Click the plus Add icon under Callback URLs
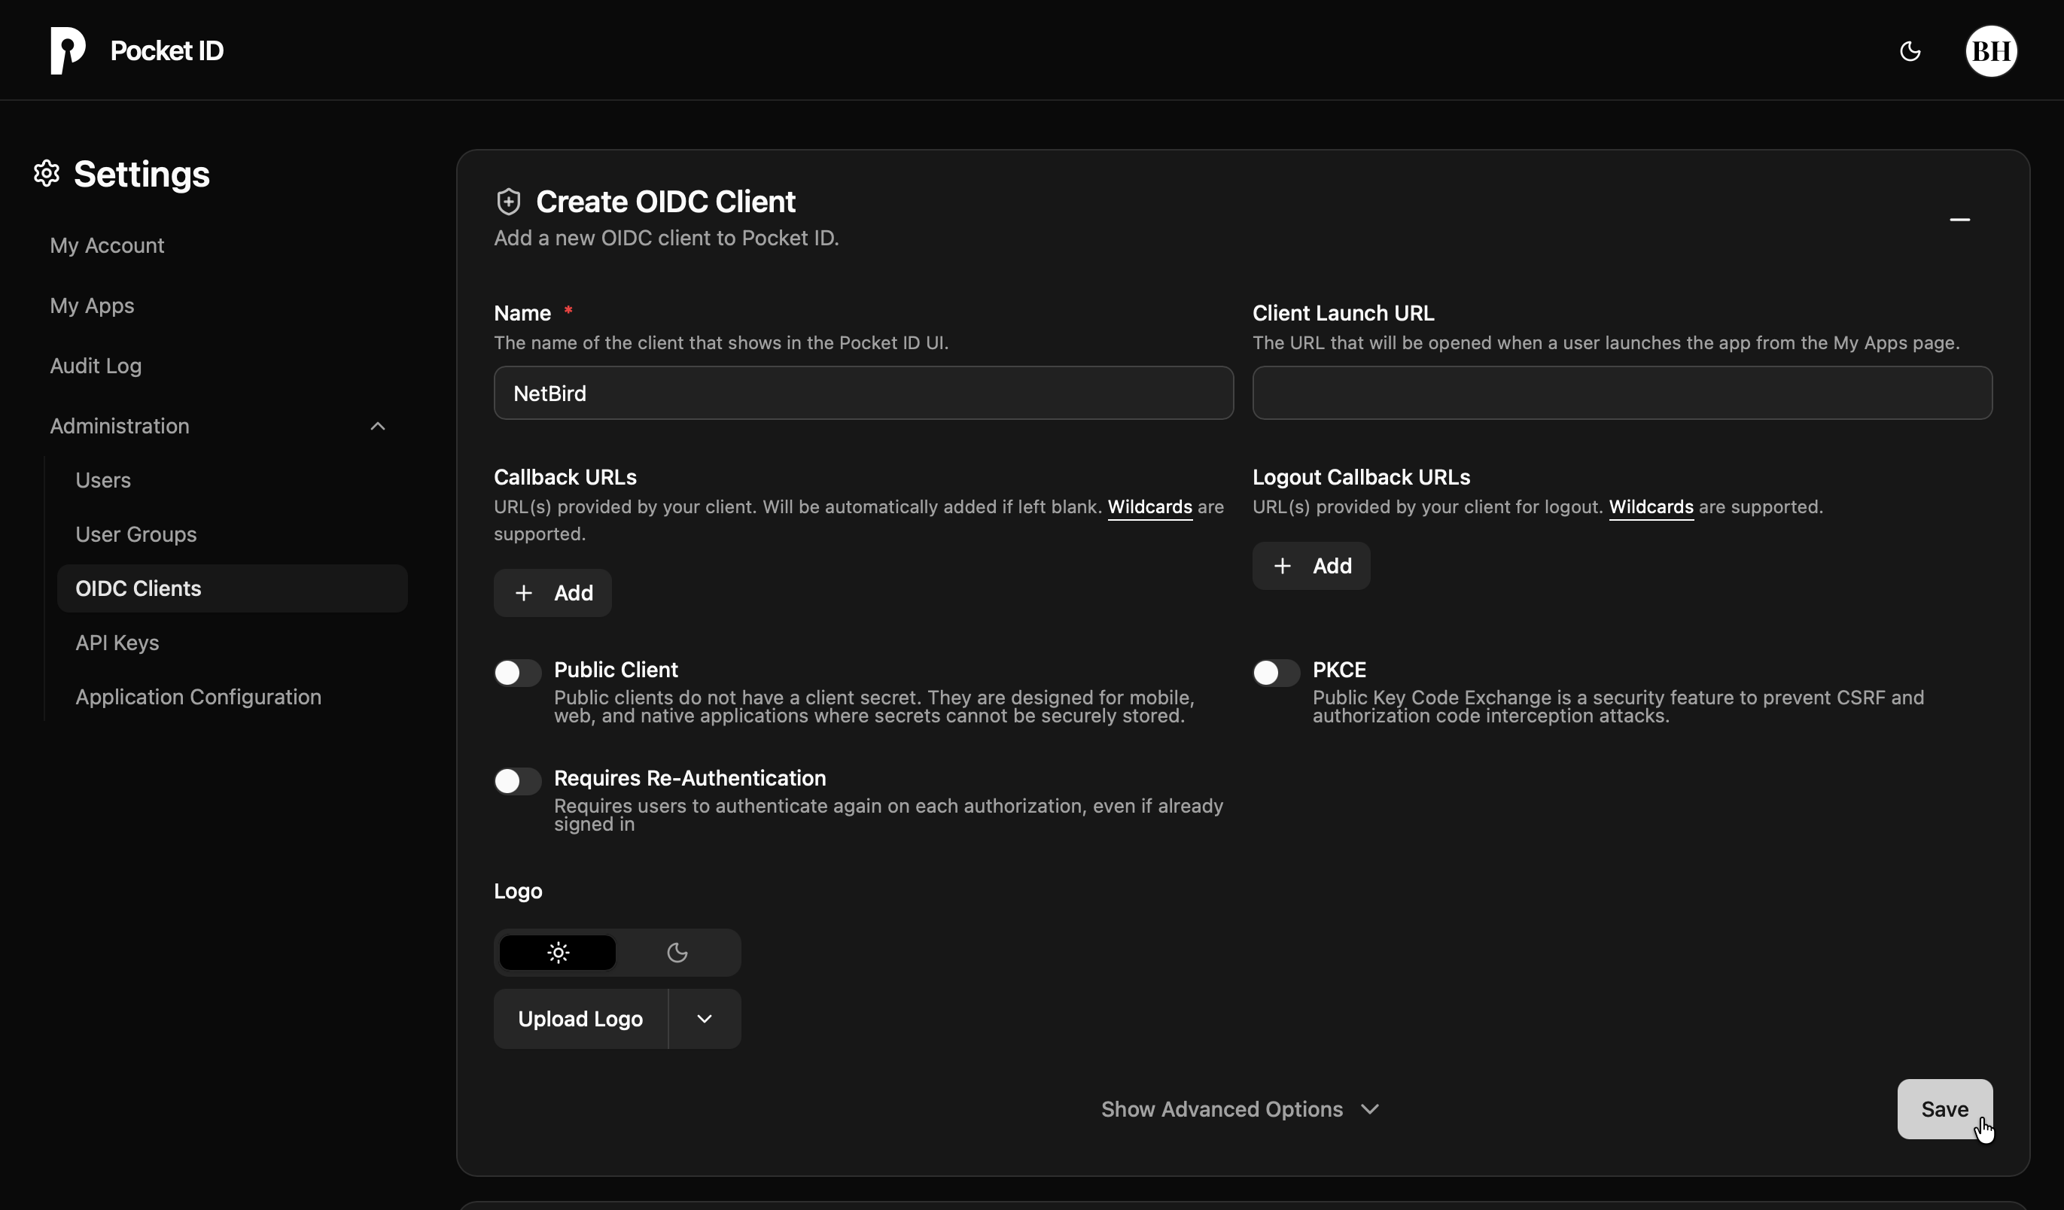This screenshot has width=2064, height=1210. (x=523, y=593)
